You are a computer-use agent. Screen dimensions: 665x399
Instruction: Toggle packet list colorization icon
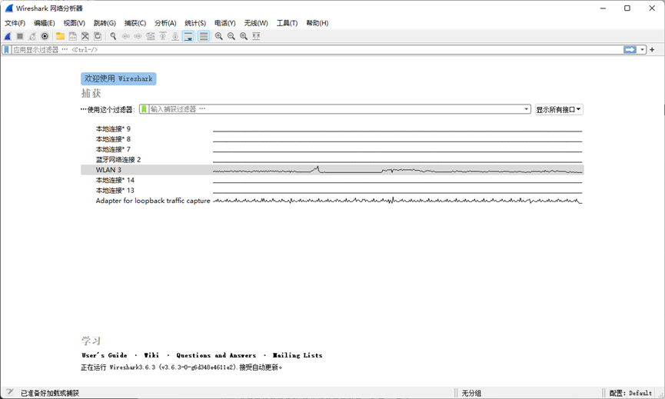point(204,36)
